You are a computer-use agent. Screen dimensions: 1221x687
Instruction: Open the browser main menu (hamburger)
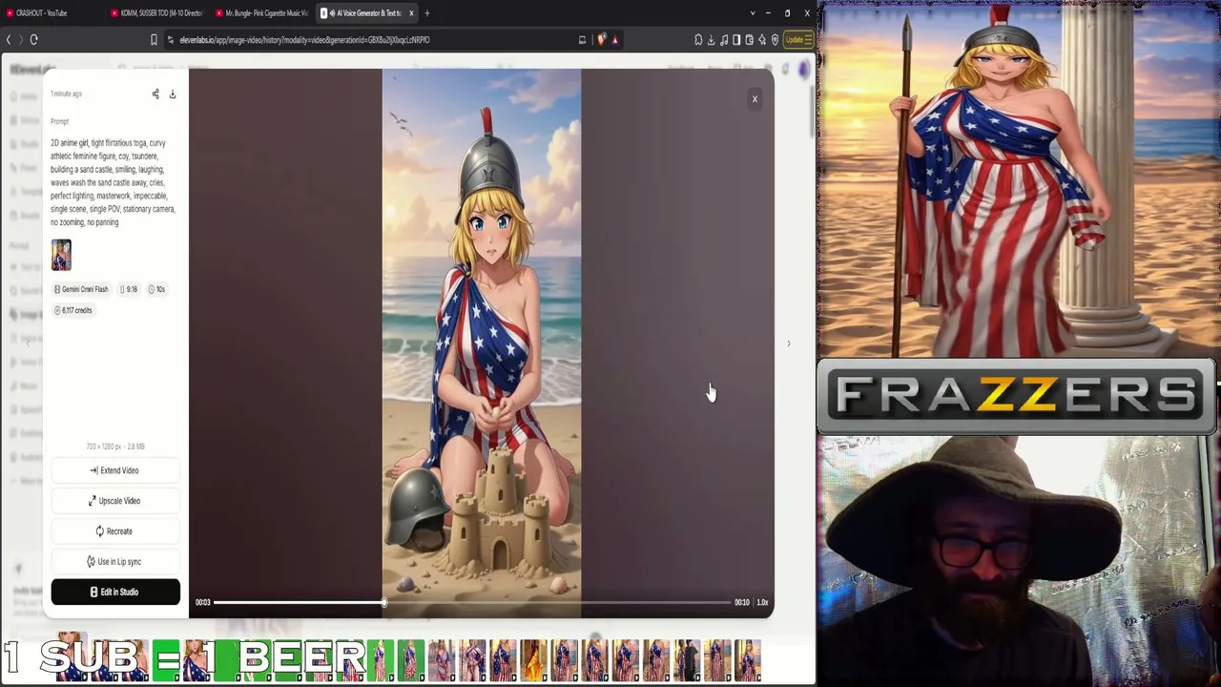pyautogui.click(x=808, y=40)
